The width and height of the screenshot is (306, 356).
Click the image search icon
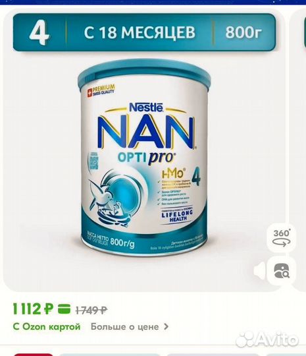[281, 270]
